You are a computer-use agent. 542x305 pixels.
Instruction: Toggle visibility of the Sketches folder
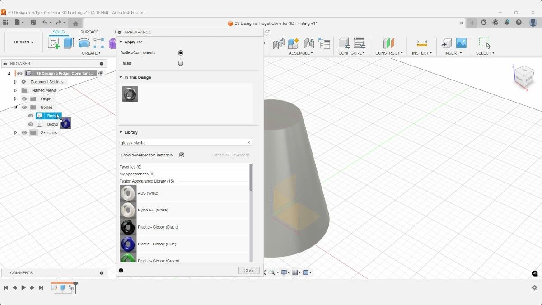click(24, 133)
